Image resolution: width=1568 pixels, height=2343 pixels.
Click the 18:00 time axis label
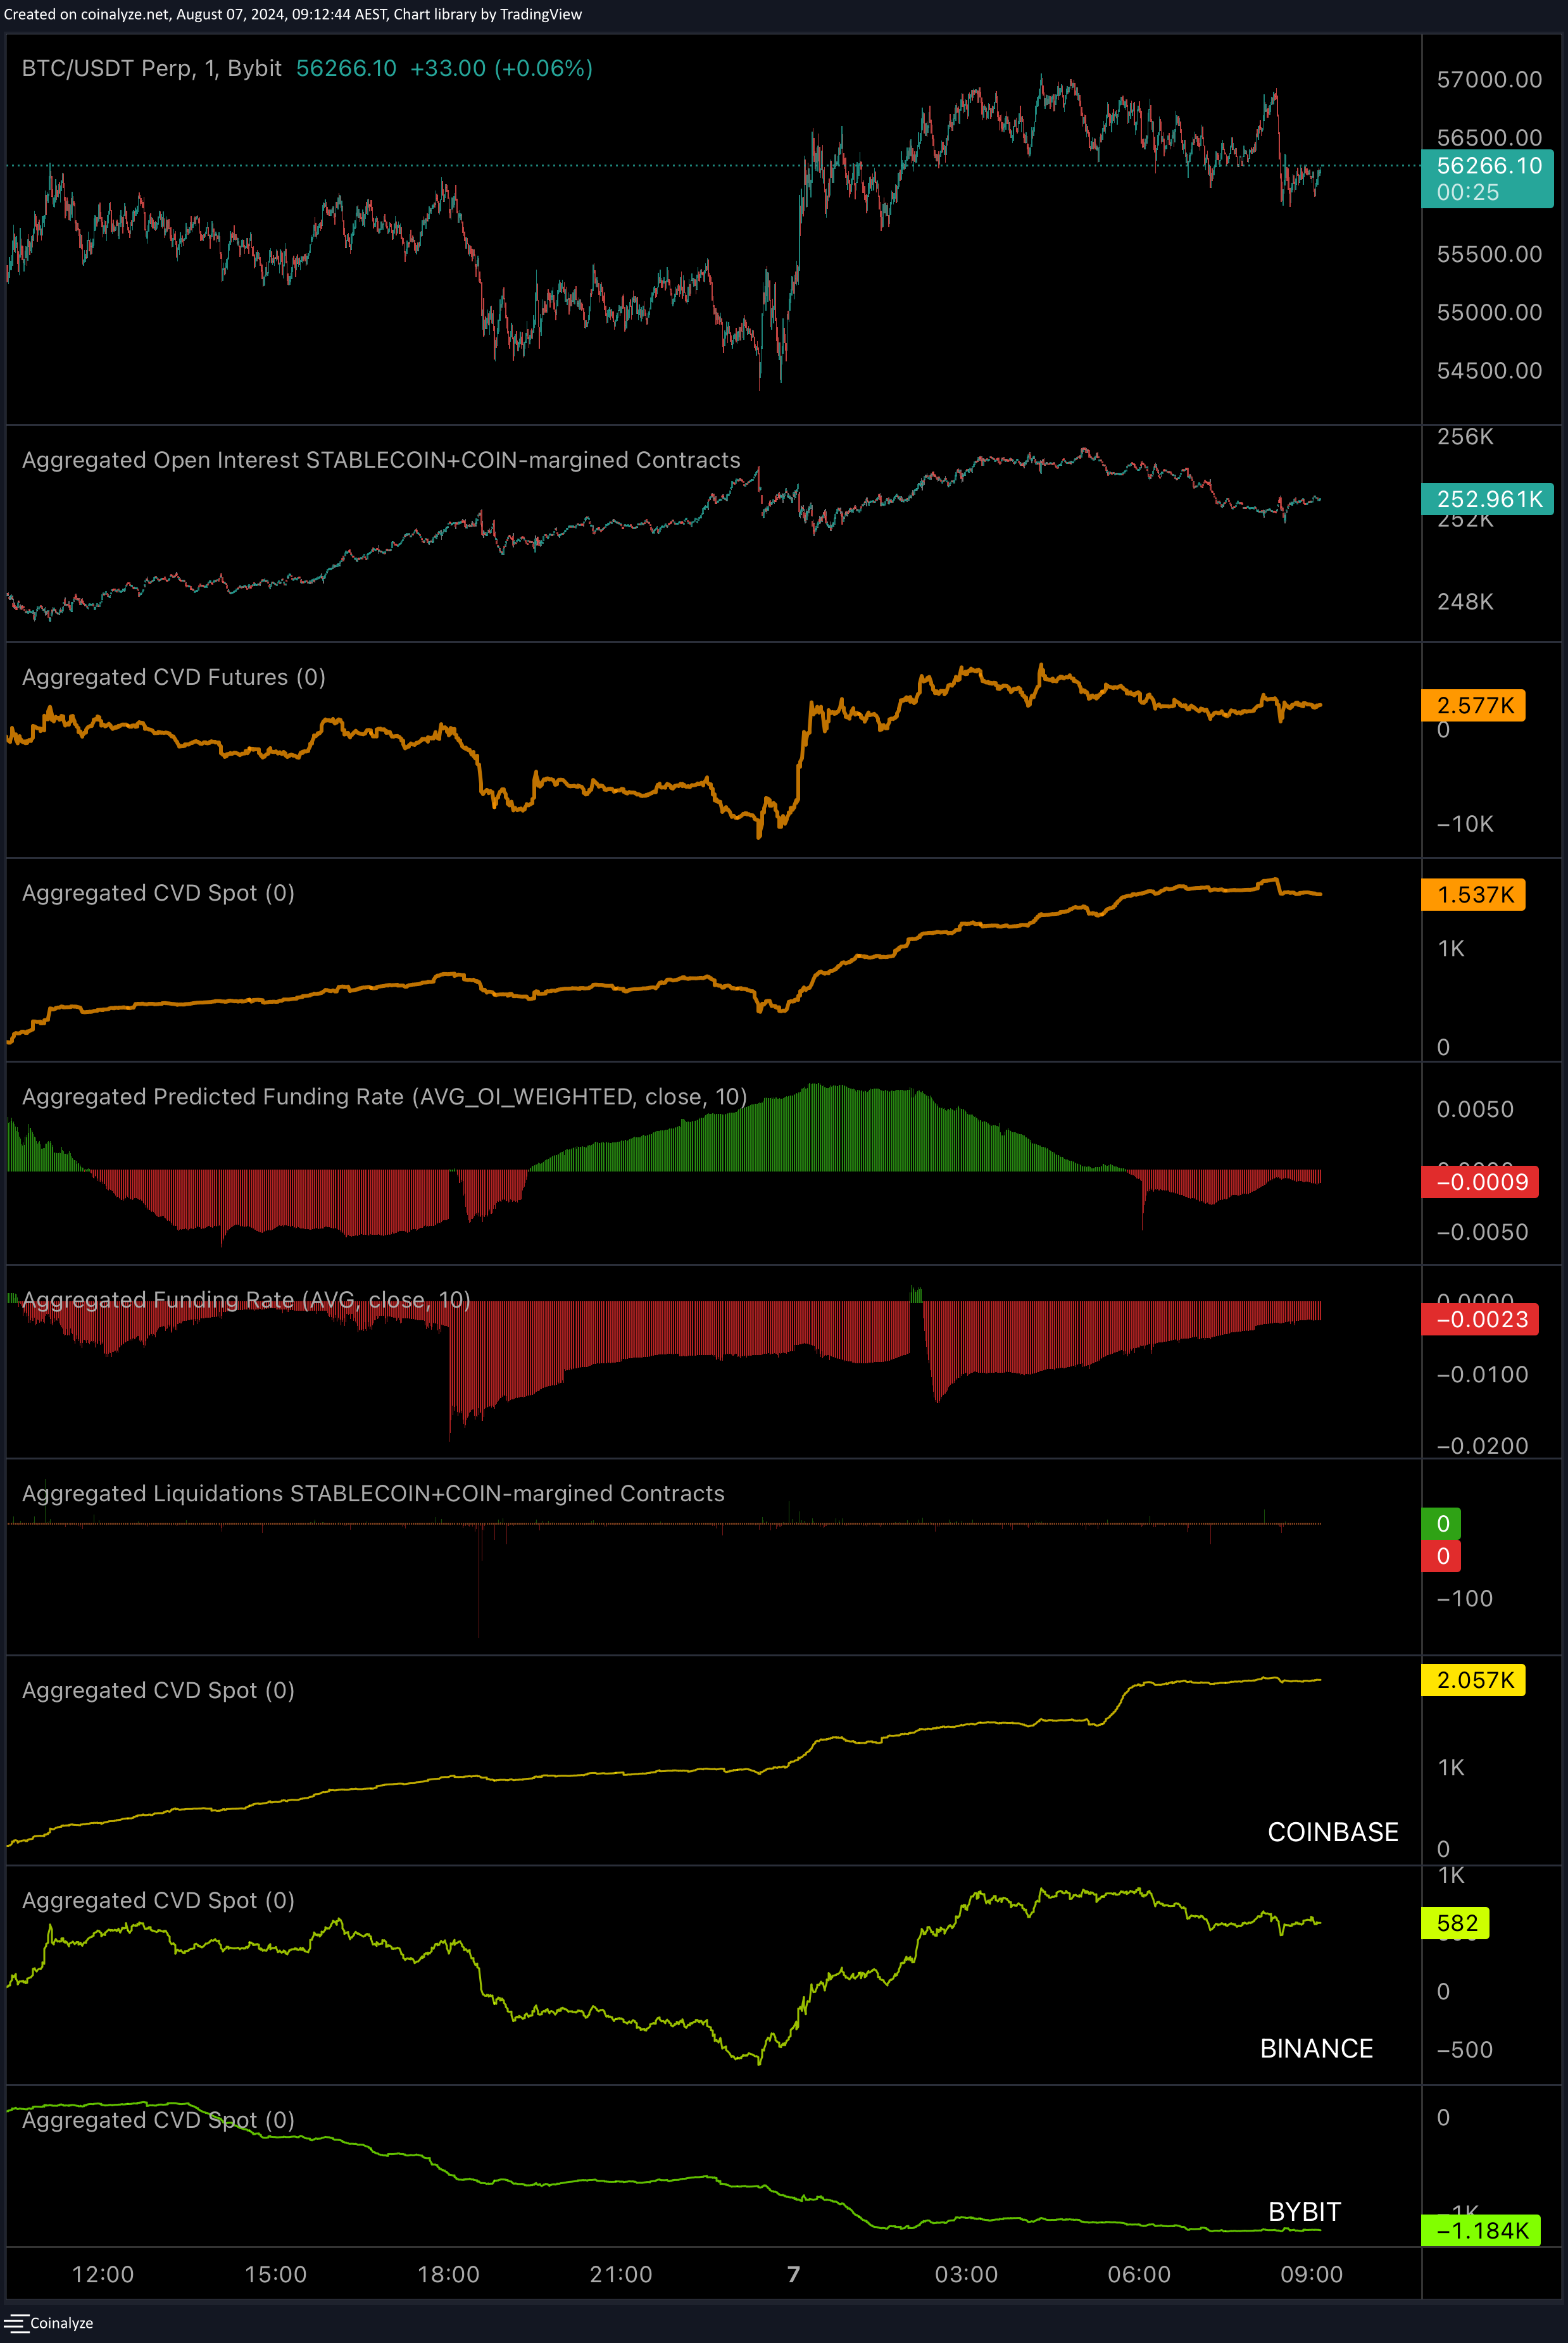pyautogui.click(x=448, y=2274)
